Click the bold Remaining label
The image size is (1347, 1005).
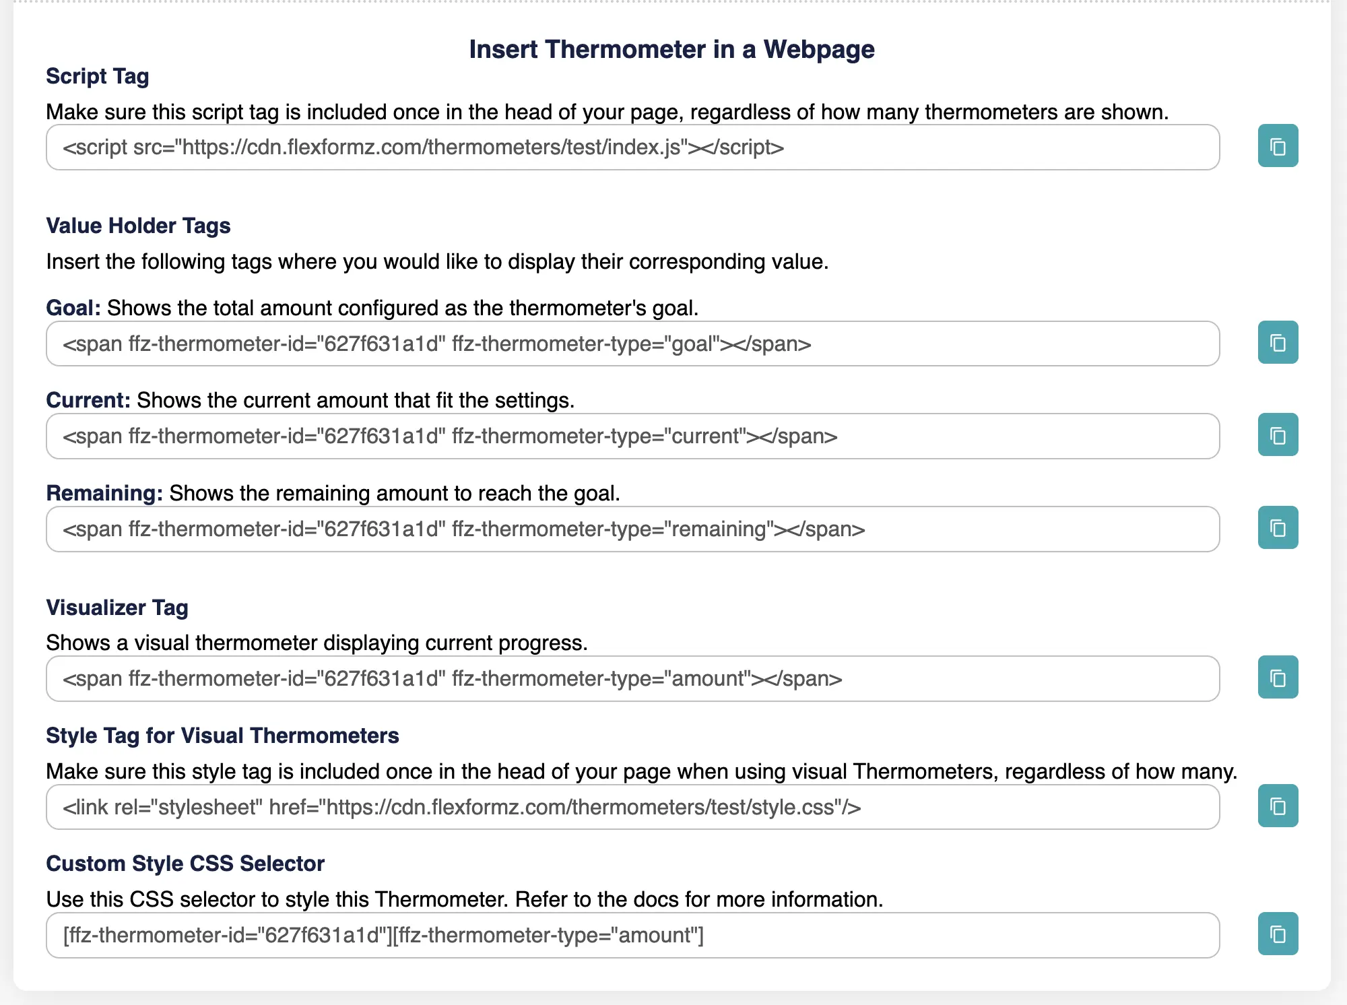[x=104, y=493]
